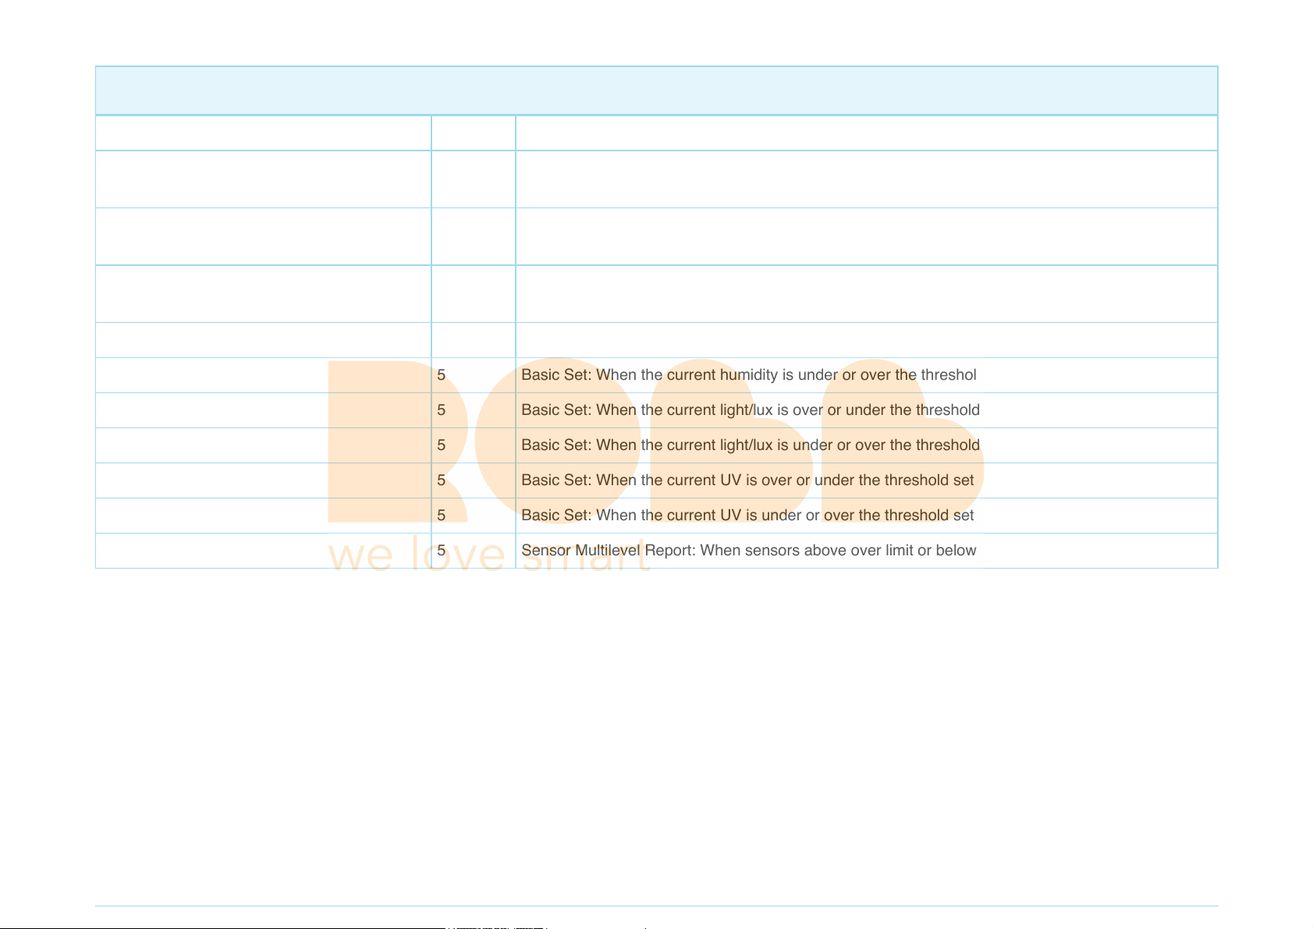Select the row text 'light/lux is under or over the threshold'
Image resolution: width=1313 pixels, height=929 pixels.
pyautogui.click(x=849, y=445)
